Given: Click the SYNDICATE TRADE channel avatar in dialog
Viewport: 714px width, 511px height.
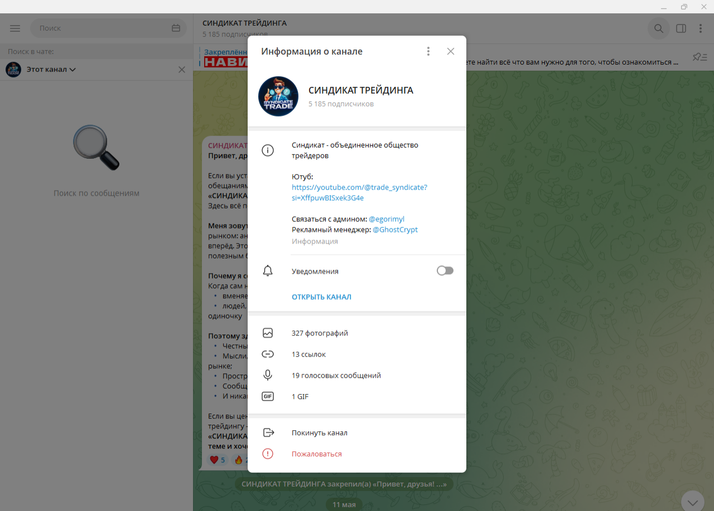Looking at the screenshot, I should (278, 96).
